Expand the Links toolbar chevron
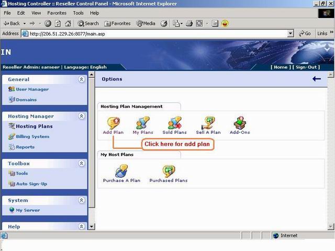Viewport: 335px width, 251px height. [331, 32]
